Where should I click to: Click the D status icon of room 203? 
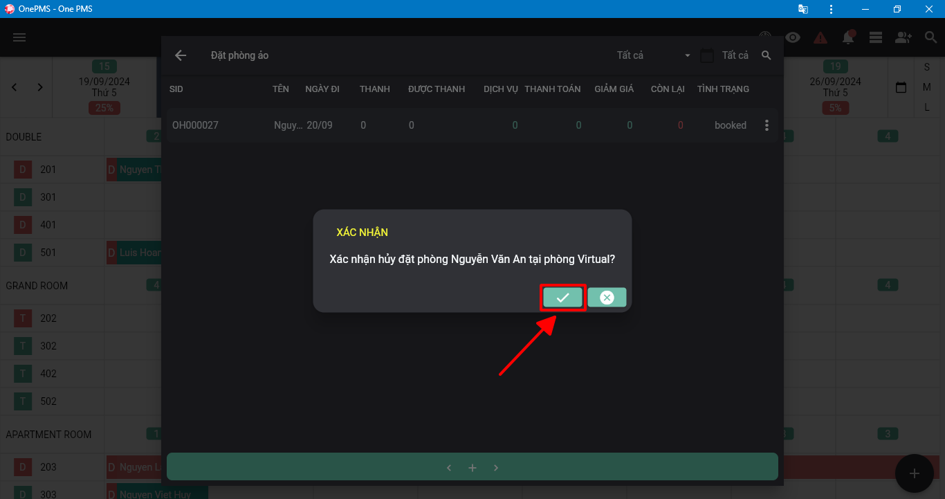[x=23, y=467]
